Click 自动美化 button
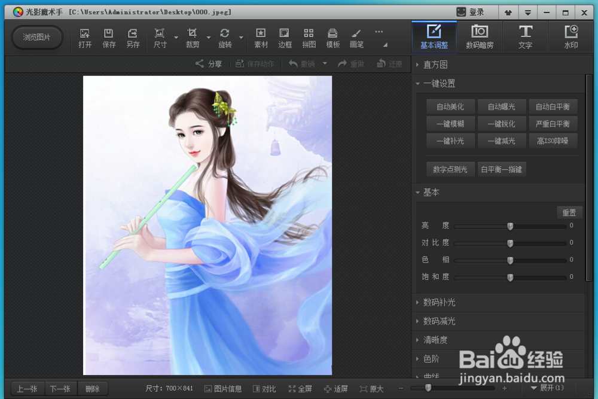Screen dimensions: 598x399 point(450,106)
